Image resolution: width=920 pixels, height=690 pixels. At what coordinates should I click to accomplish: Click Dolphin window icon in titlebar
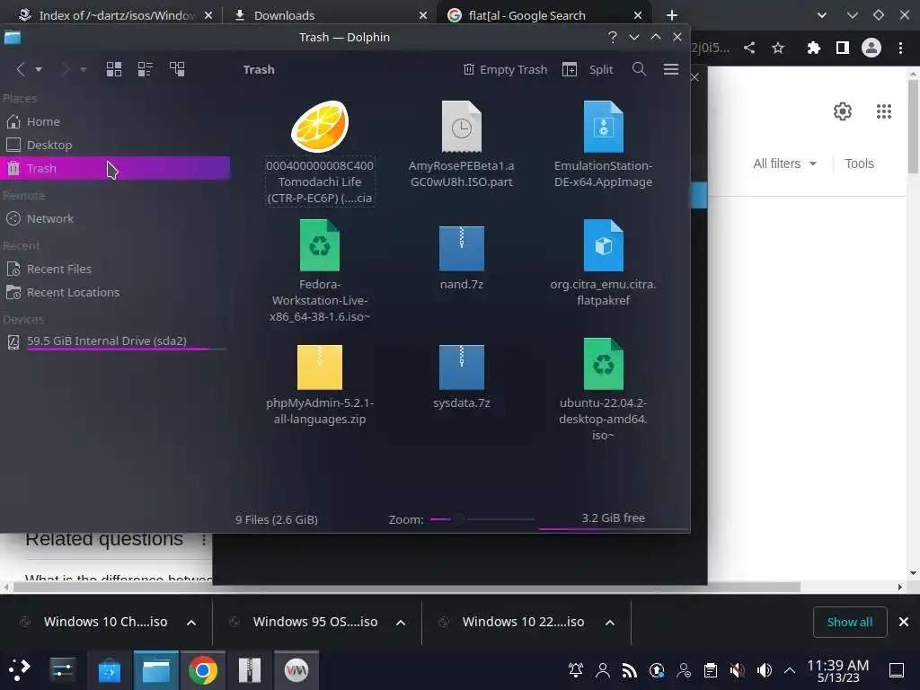tap(13, 38)
